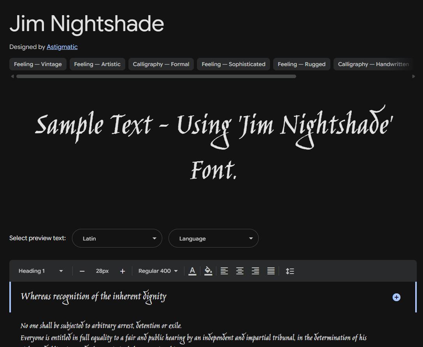423x347 pixels.
Task: Open the background fill color picker
Action: click(208, 271)
